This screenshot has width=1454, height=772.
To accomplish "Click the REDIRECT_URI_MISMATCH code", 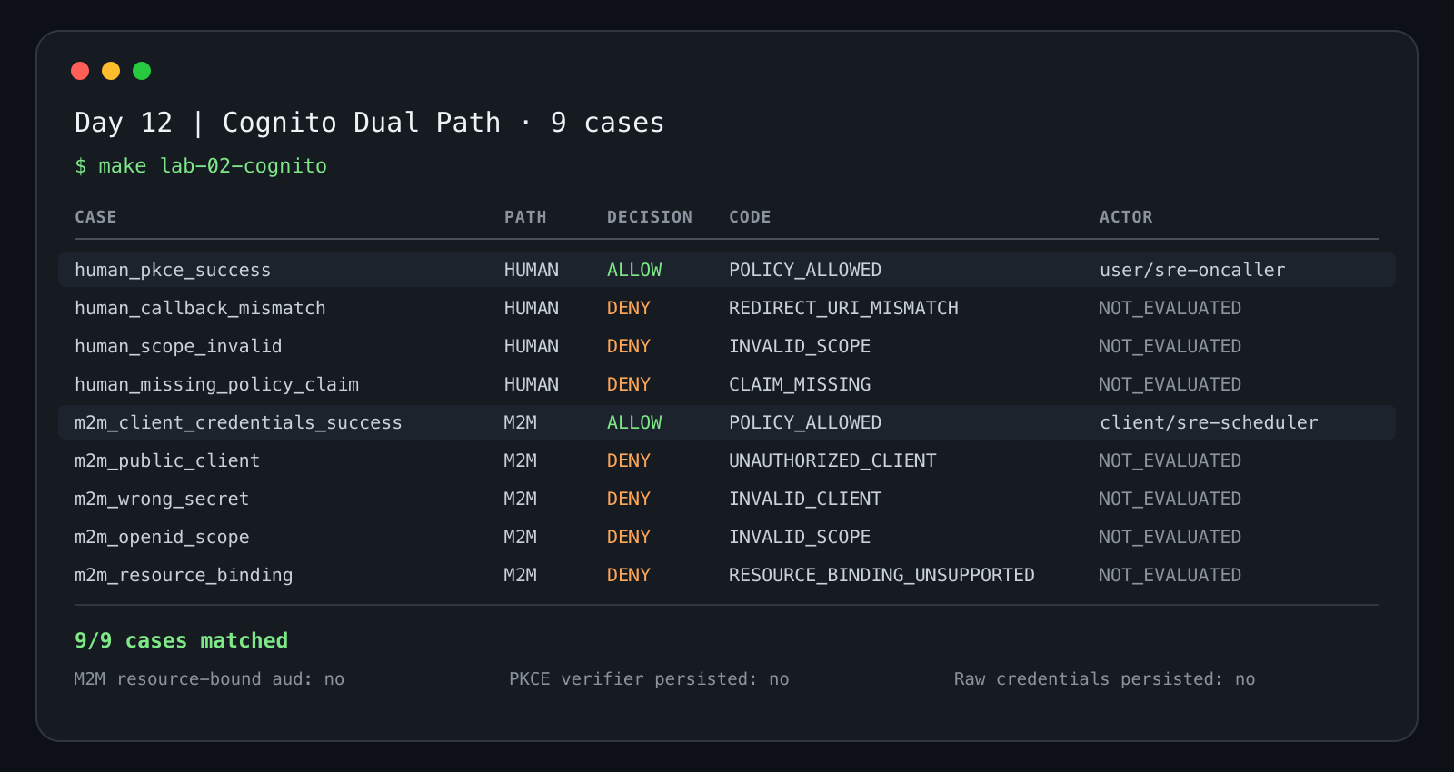I will 843,308.
